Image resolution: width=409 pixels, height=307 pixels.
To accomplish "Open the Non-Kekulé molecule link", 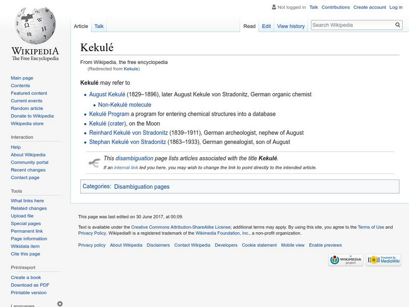I will pos(124,105).
